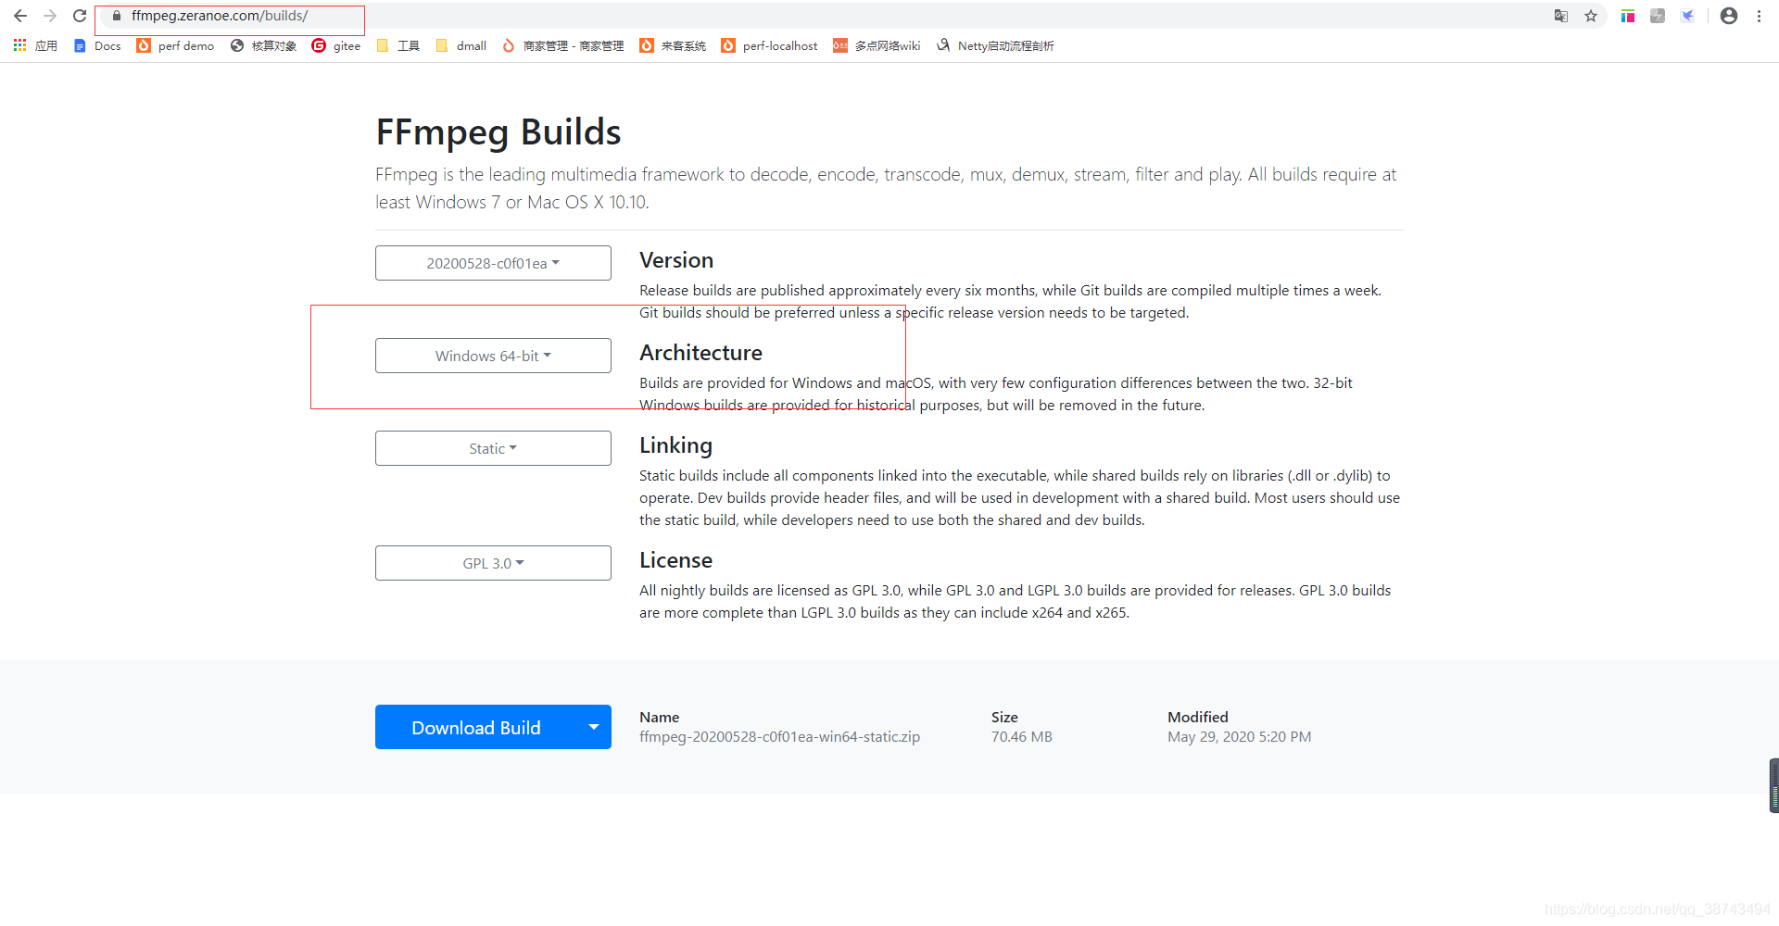Click the gray extension icon in toolbar
The height and width of the screenshot is (926, 1779).
(x=1658, y=16)
